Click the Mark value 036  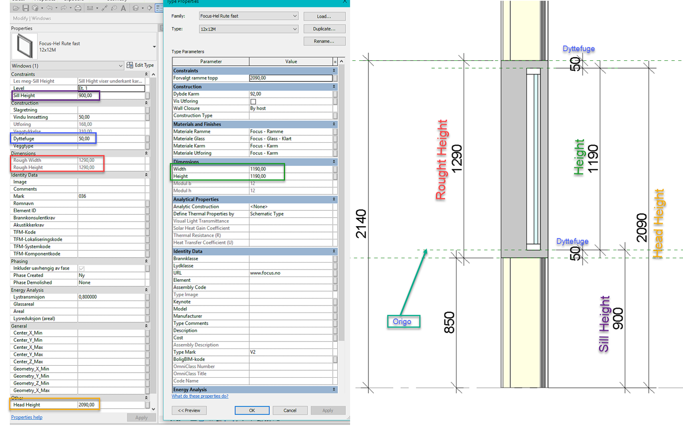point(111,196)
